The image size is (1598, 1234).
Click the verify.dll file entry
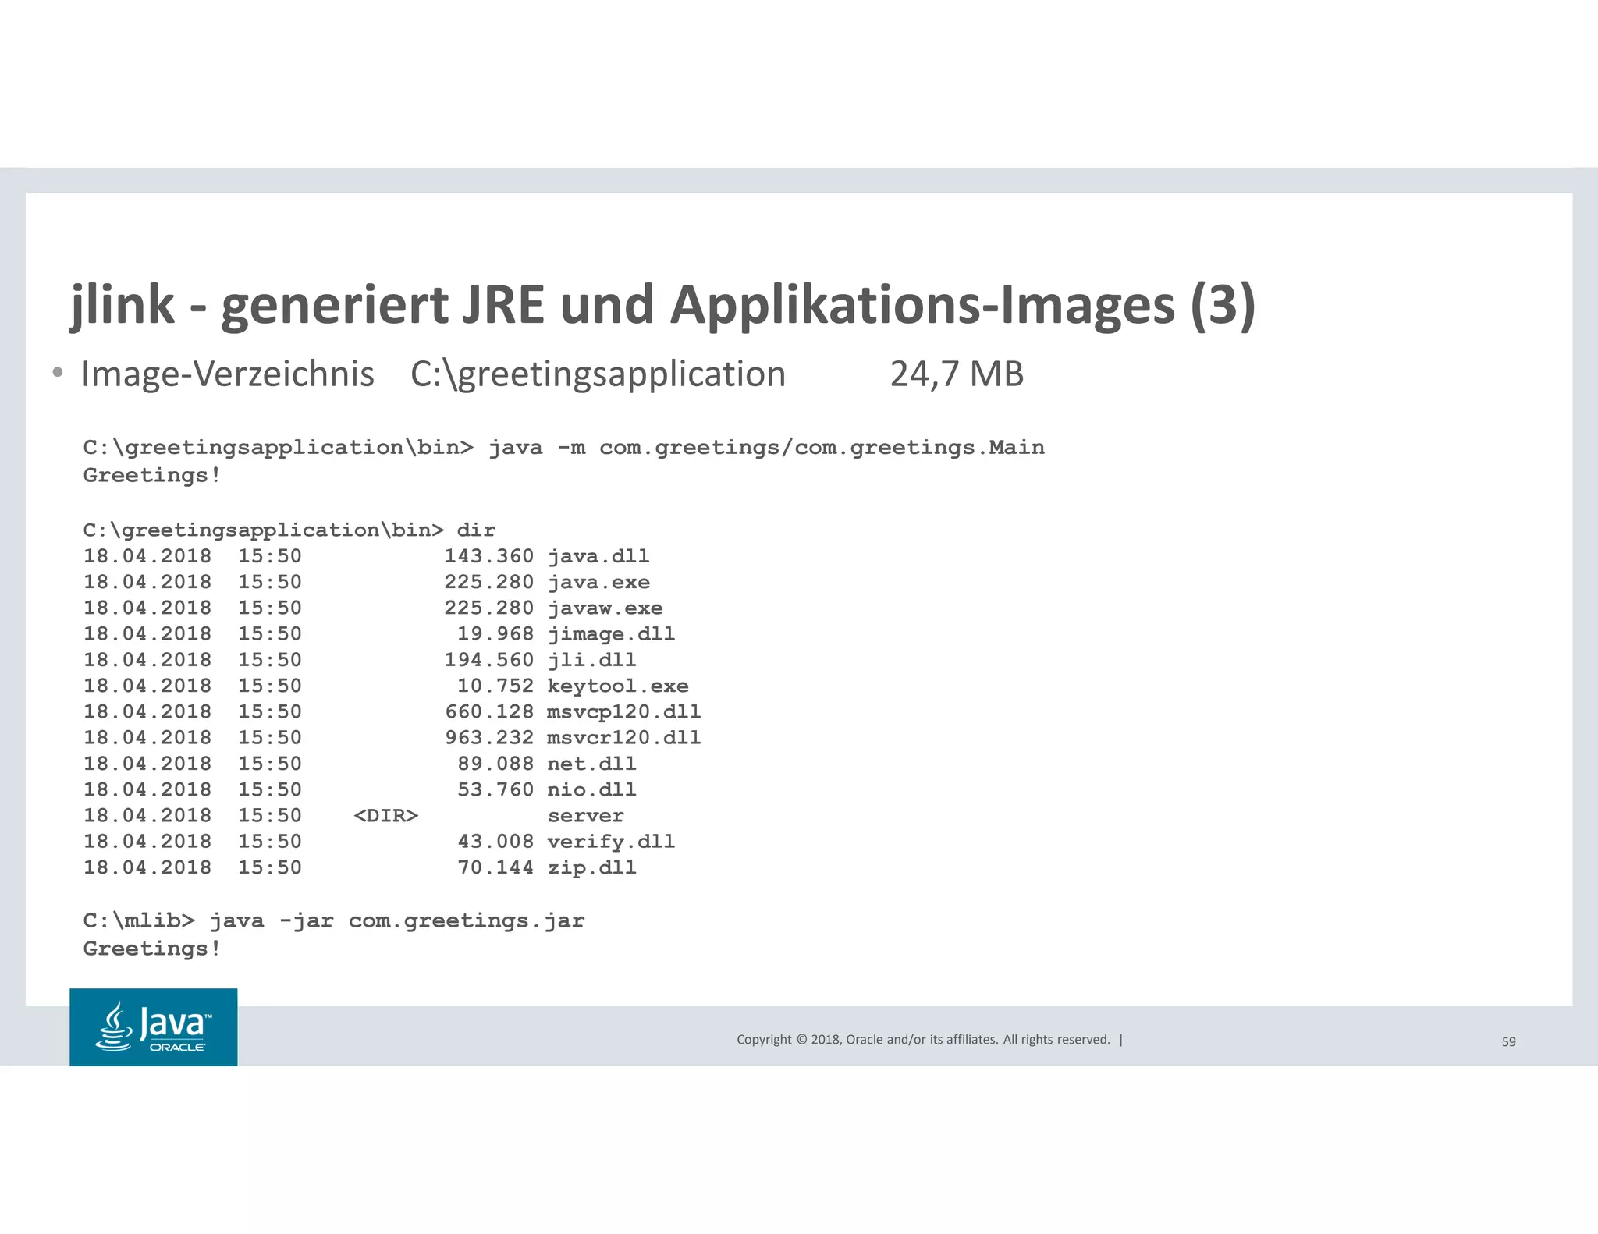tap(611, 842)
